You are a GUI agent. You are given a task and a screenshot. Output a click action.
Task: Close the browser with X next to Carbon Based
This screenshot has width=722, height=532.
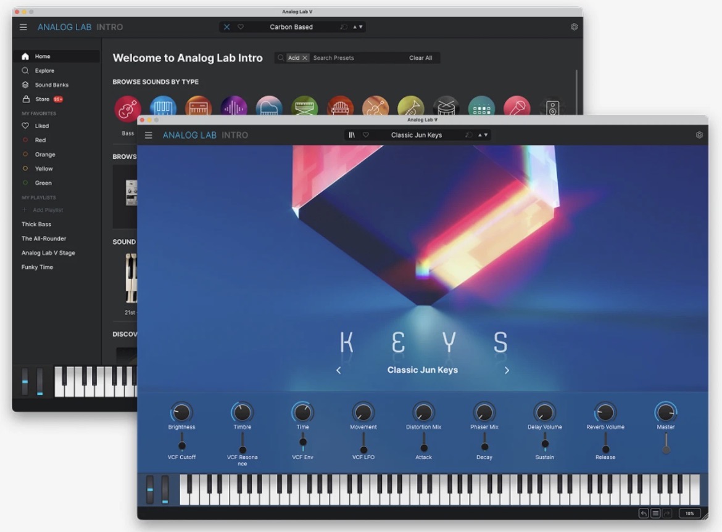(226, 27)
